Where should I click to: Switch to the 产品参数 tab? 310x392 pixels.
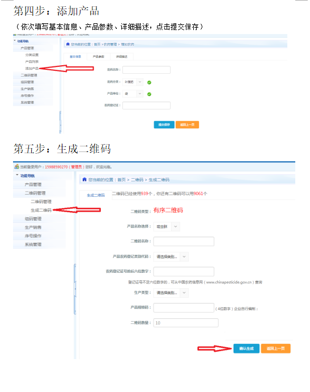click(x=99, y=57)
